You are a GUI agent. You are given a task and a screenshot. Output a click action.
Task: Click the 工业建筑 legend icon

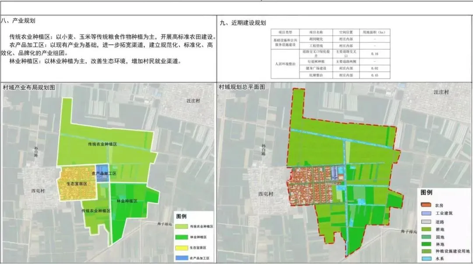point(426,213)
